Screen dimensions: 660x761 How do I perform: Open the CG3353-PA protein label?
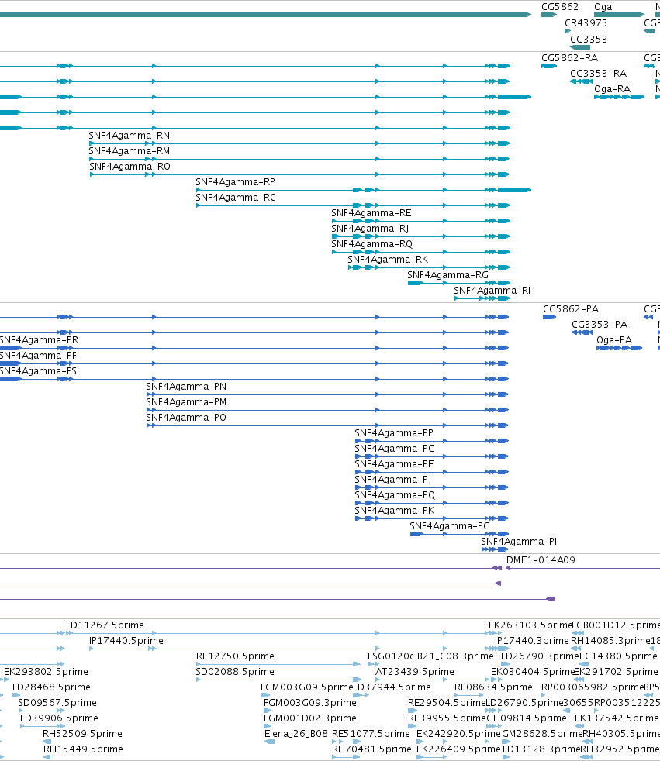(x=600, y=325)
